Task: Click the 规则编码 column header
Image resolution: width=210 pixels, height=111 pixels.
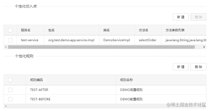Action: click(x=71, y=80)
